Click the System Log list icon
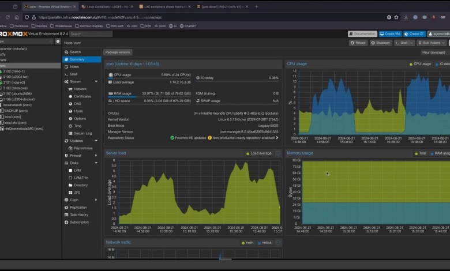Screen dimensions: 450x271 [70, 134]
